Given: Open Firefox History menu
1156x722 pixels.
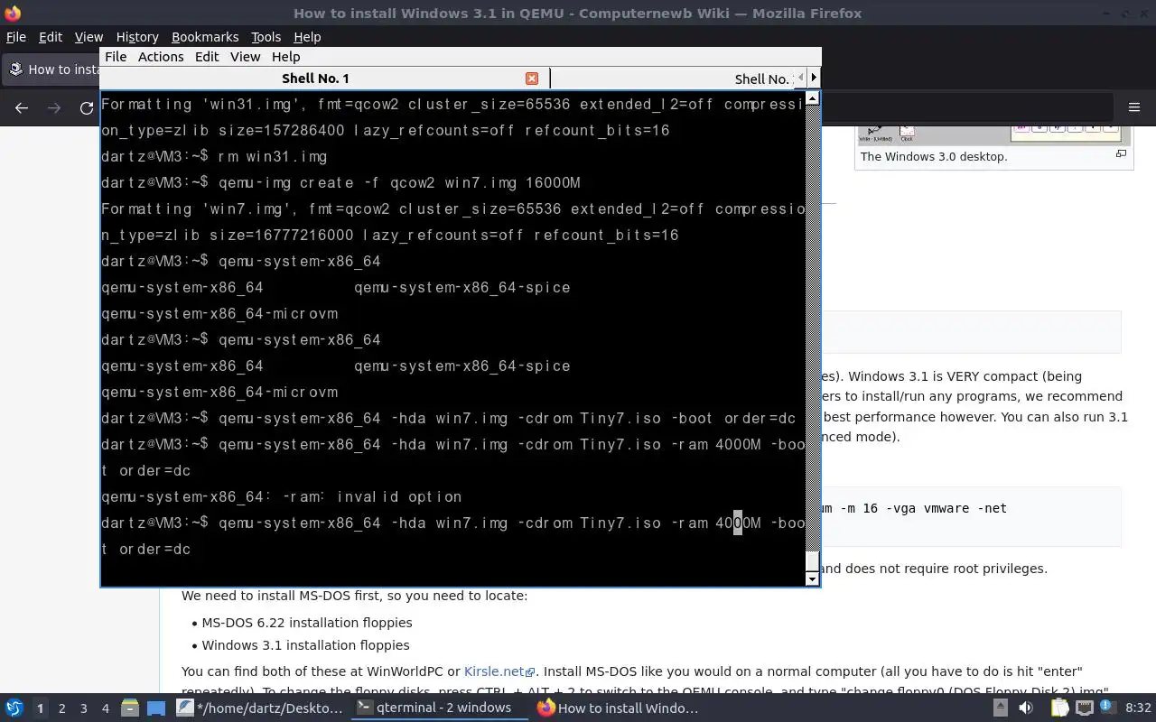Looking at the screenshot, I should point(137,37).
